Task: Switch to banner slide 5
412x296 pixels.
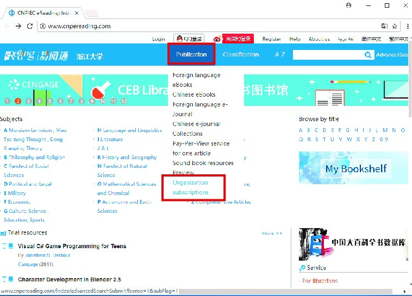Action: click(x=49, y=101)
